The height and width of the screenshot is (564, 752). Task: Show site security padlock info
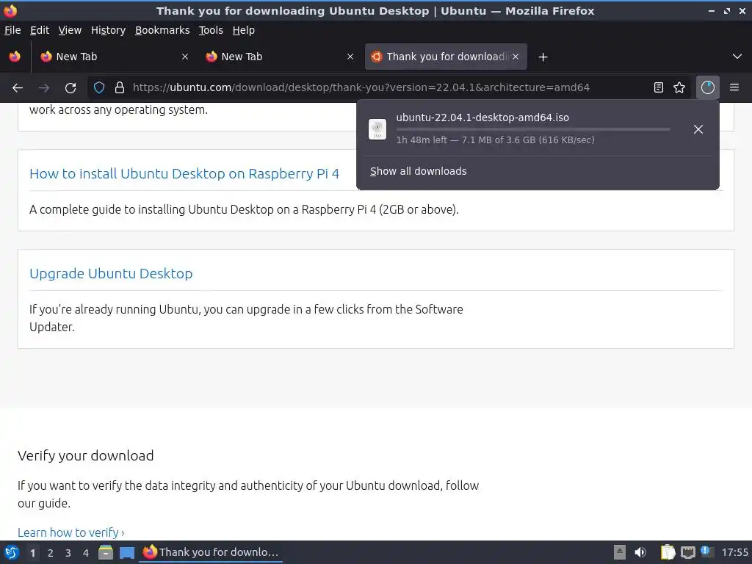(120, 88)
